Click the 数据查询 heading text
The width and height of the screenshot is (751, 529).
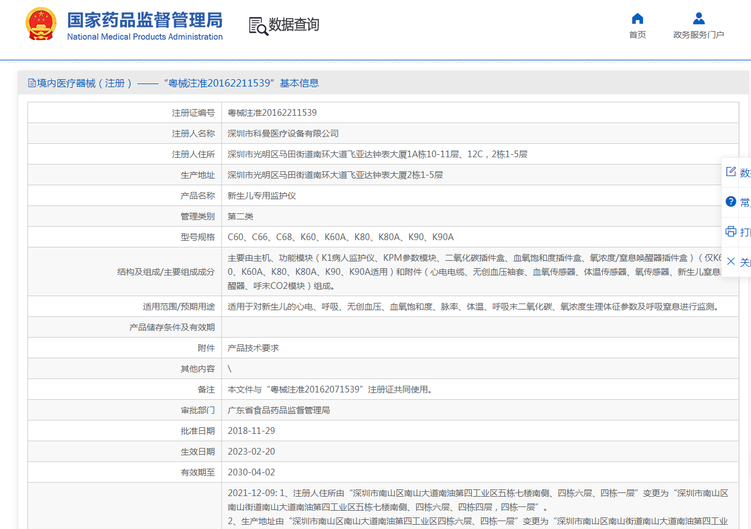coord(294,25)
